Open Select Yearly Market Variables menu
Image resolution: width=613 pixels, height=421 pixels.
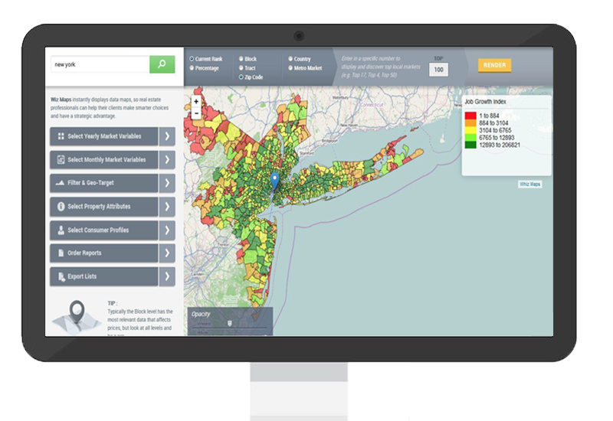pos(104,136)
